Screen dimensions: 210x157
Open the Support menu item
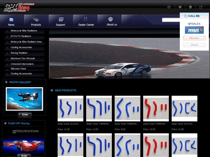[x=61, y=25]
